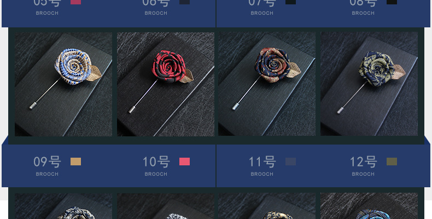
Task: Click BROOCH text under 12号
Action: point(363,174)
